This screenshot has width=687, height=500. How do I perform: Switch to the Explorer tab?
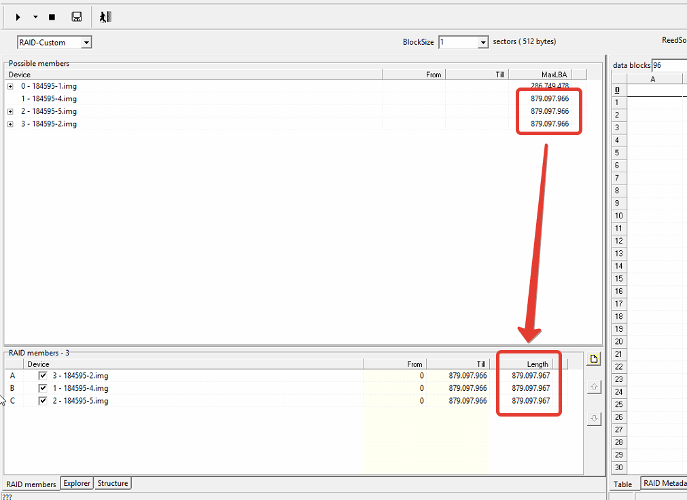pos(77,483)
